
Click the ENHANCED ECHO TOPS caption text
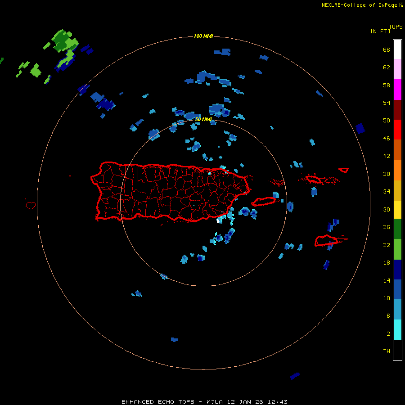coord(158,402)
